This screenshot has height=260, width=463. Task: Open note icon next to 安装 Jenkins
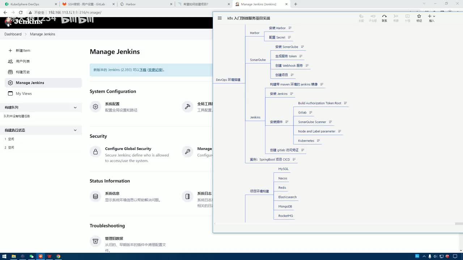pyautogui.click(x=292, y=94)
